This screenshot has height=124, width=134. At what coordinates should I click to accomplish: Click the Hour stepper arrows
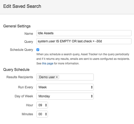(46, 105)
